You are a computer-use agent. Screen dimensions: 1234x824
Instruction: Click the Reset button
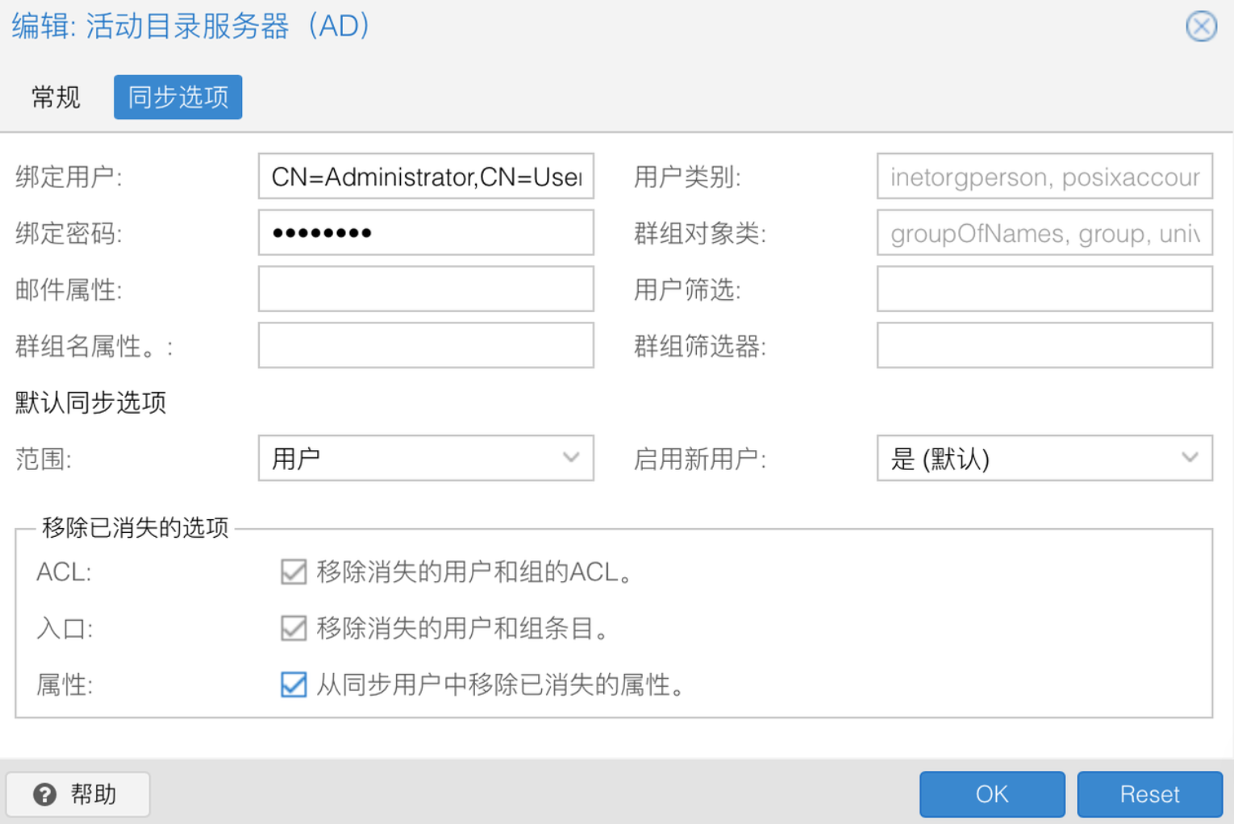click(x=1149, y=794)
